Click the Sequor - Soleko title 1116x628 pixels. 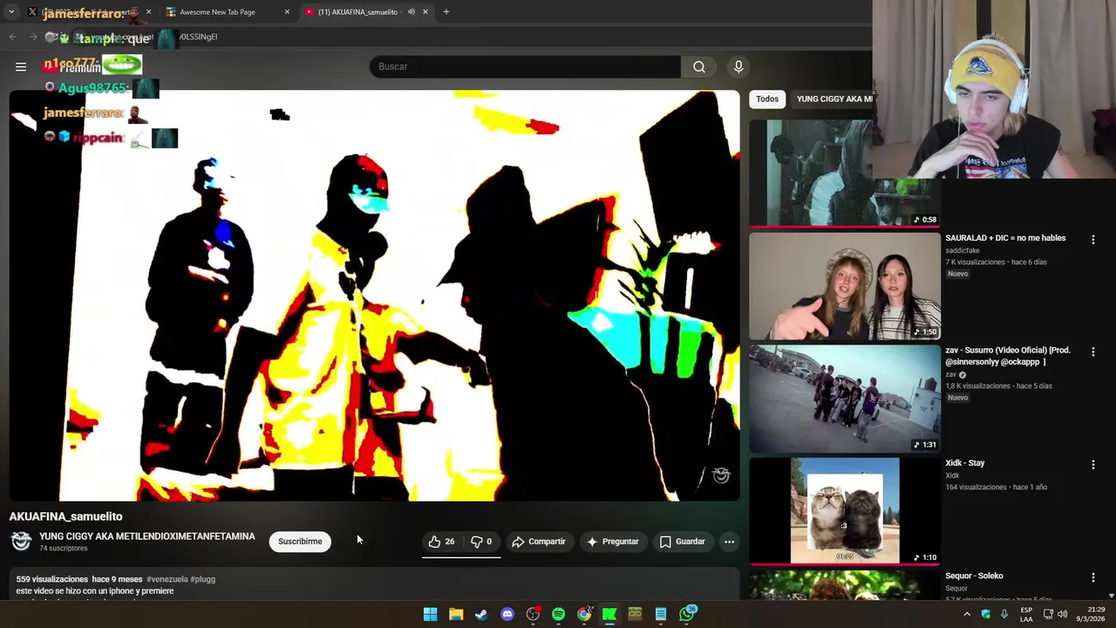(974, 576)
